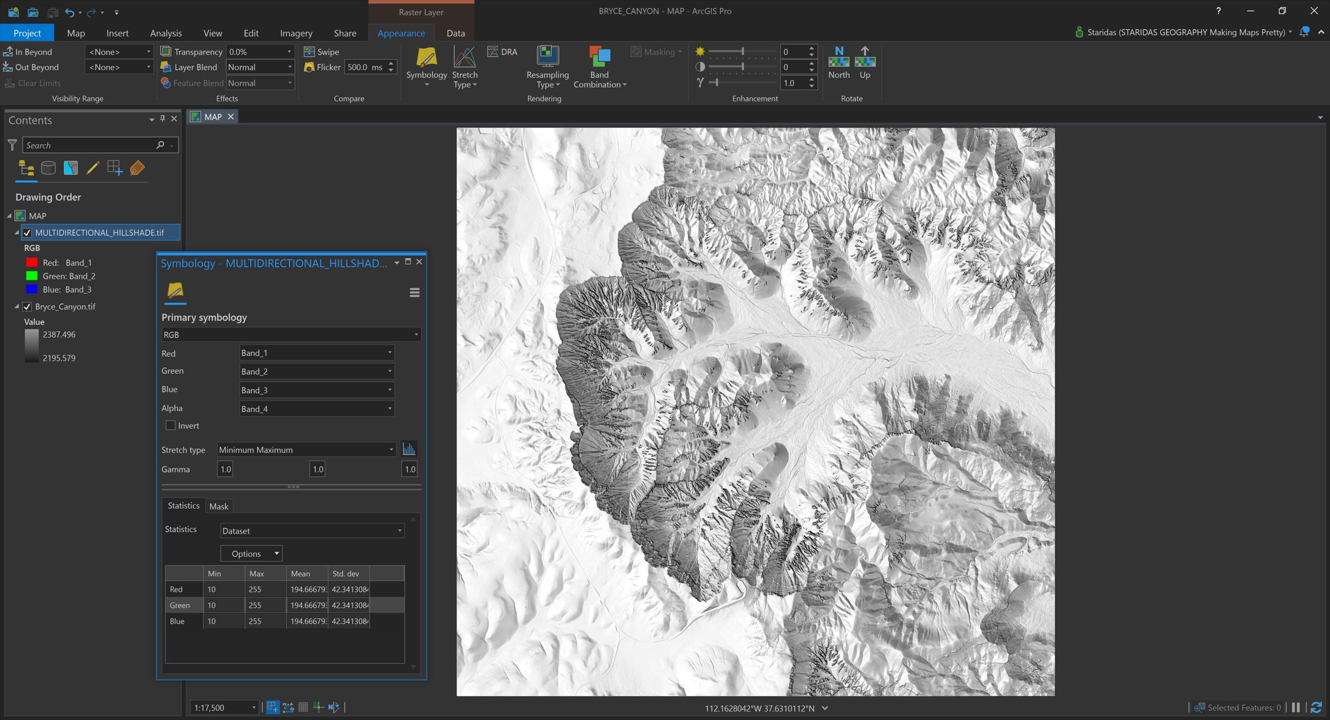This screenshot has height=720, width=1330.
Task: Enable the Invert option in Symbology pane
Action: (170, 425)
